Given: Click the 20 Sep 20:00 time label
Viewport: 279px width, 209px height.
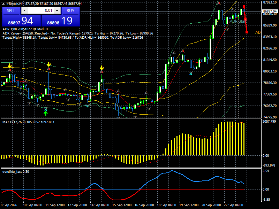Looking at the screenshot, I should (211, 205).
